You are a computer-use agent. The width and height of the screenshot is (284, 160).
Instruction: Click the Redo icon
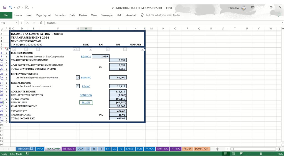[19, 7]
